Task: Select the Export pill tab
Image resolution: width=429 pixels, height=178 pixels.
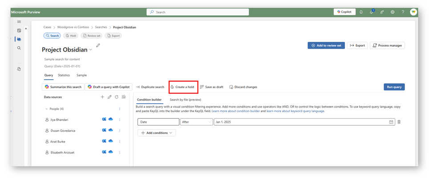Action: point(113,36)
